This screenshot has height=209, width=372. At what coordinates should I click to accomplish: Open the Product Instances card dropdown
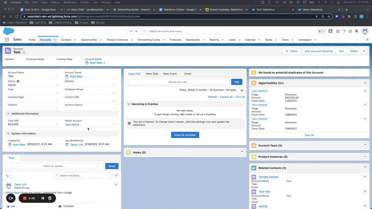pos(365,157)
